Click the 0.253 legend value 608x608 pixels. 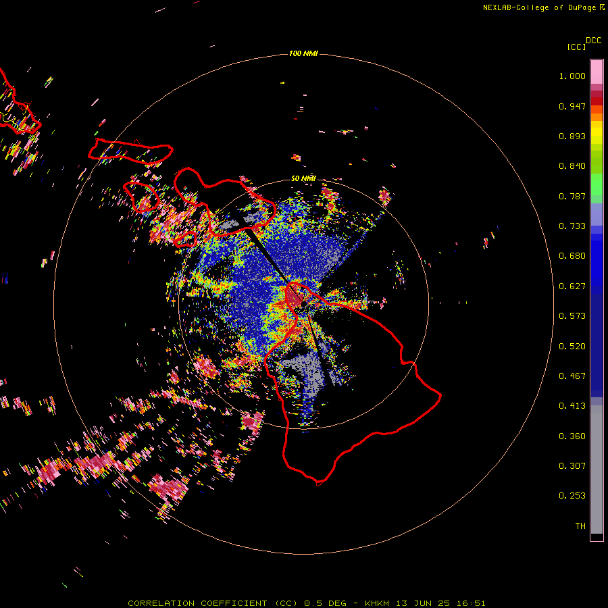tap(572, 496)
